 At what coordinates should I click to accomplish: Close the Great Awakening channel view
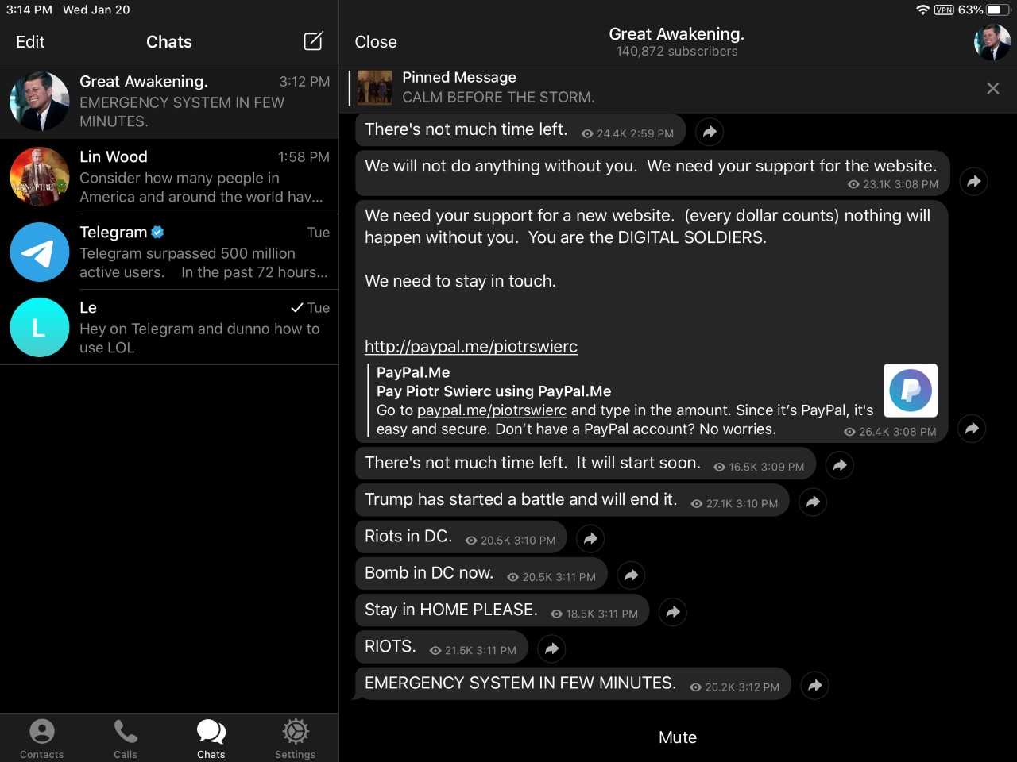click(376, 41)
